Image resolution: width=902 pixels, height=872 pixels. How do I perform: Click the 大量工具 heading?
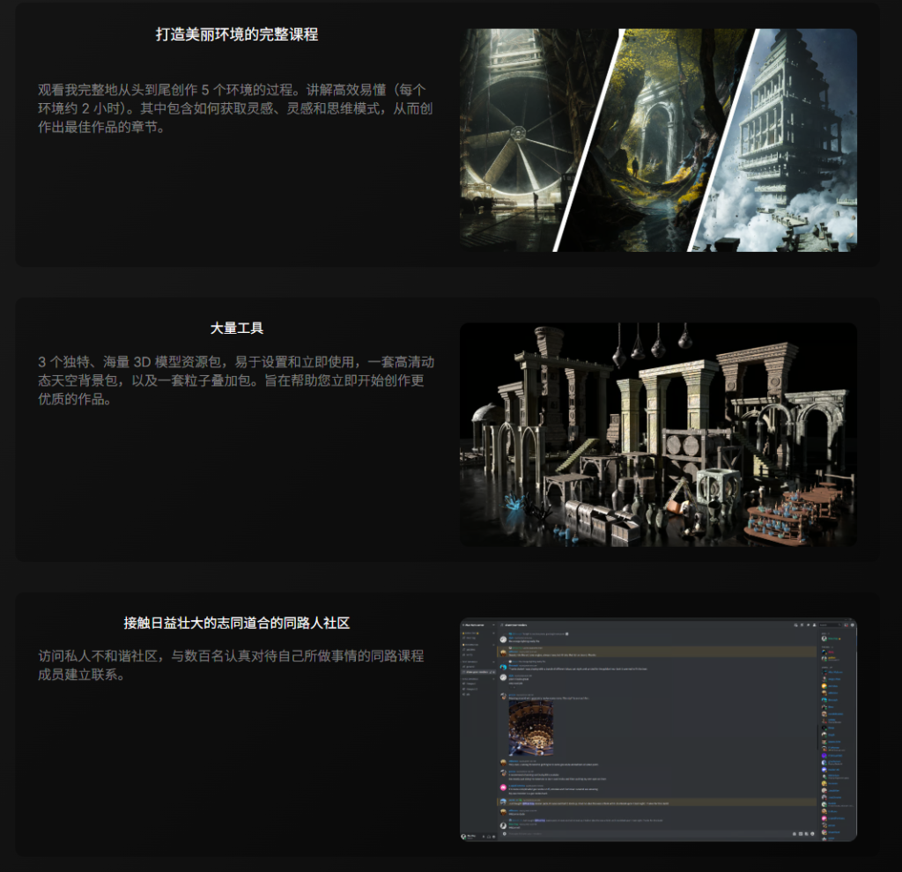click(236, 329)
